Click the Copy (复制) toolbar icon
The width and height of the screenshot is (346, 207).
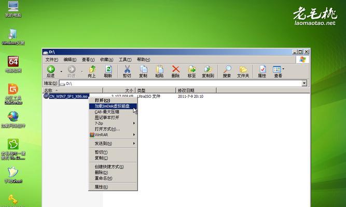tap(143, 69)
